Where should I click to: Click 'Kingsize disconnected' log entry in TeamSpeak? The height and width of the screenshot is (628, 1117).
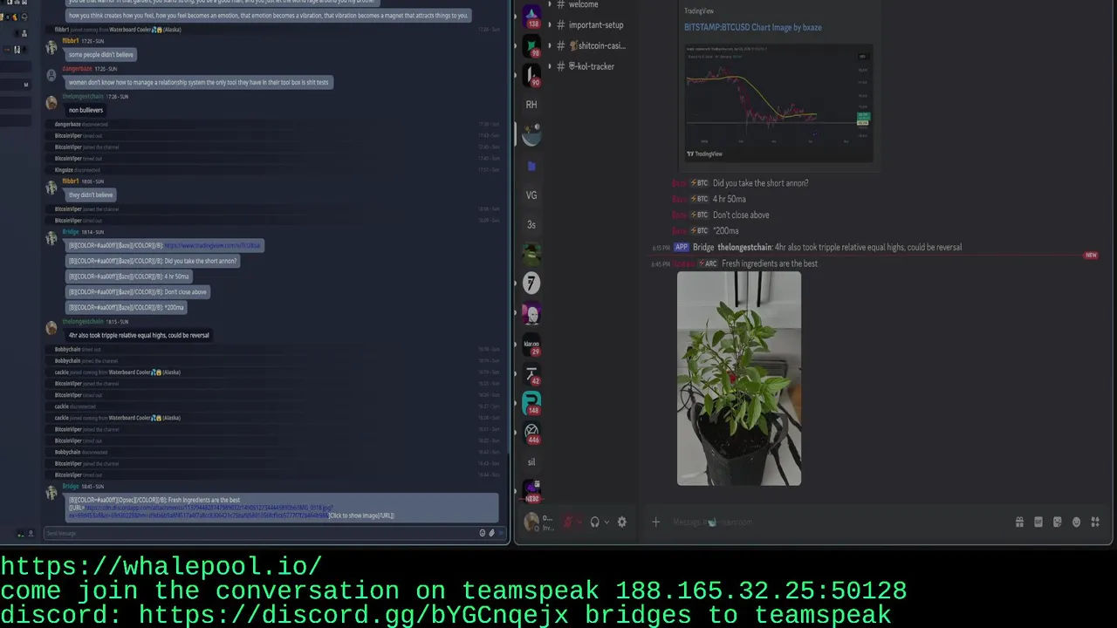tap(78, 170)
